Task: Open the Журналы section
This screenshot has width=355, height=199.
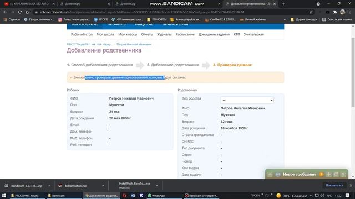Action: tap(164, 34)
